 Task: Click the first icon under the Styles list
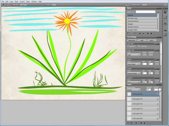tap(128, 34)
